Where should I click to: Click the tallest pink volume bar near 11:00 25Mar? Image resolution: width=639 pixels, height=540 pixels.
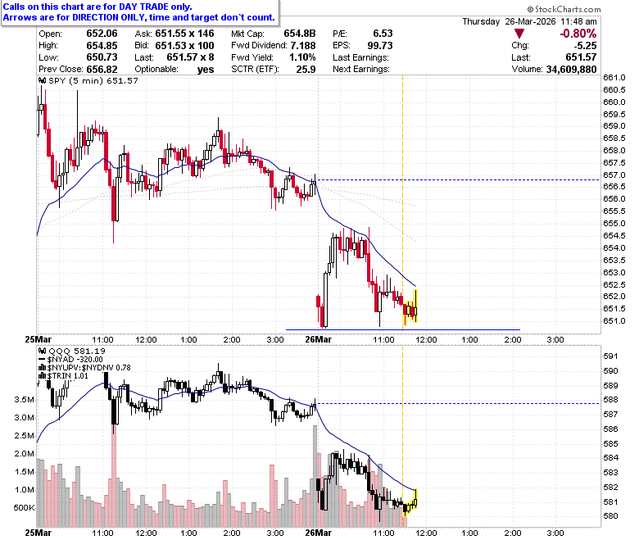[x=114, y=477]
